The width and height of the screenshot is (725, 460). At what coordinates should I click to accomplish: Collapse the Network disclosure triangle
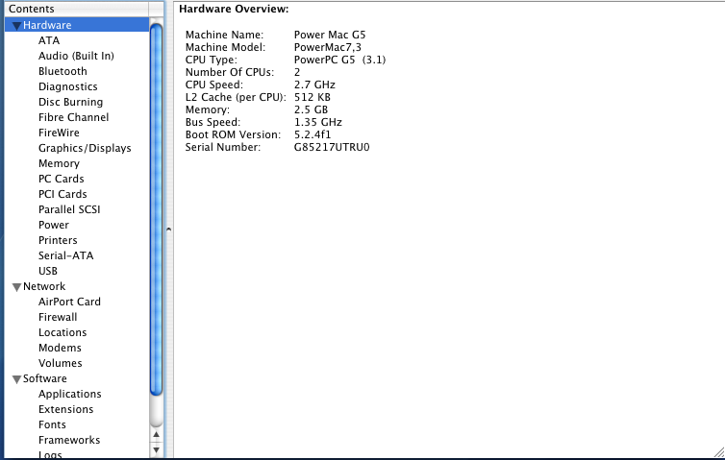click(16, 287)
